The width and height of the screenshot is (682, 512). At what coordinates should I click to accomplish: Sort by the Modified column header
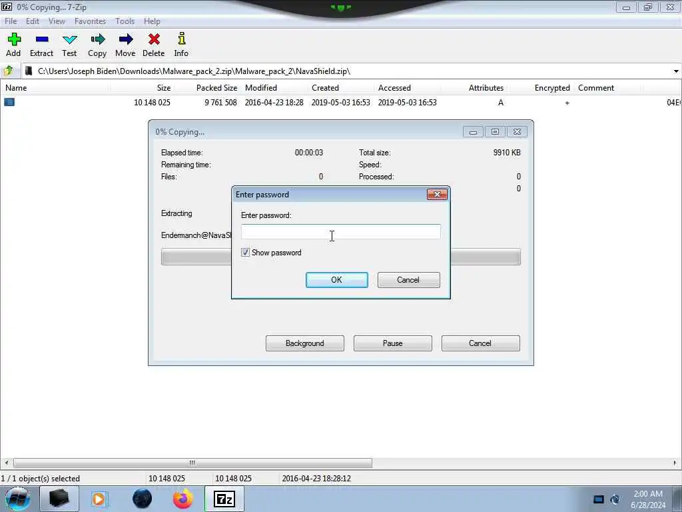coord(261,88)
